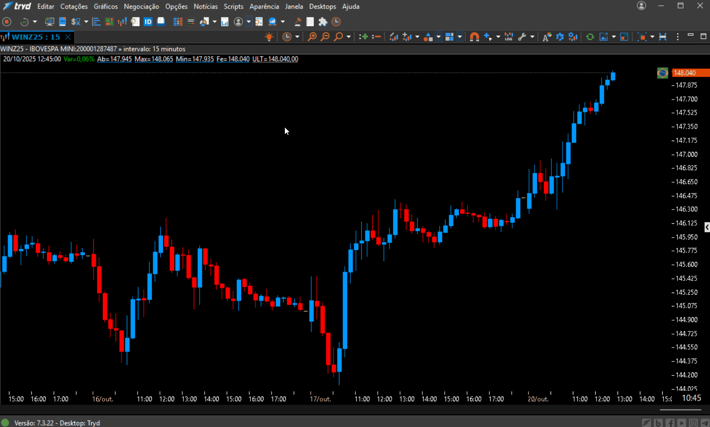Expand dropdown next to add indicator icon
The height and width of the screenshot is (427, 710).
click(417, 37)
